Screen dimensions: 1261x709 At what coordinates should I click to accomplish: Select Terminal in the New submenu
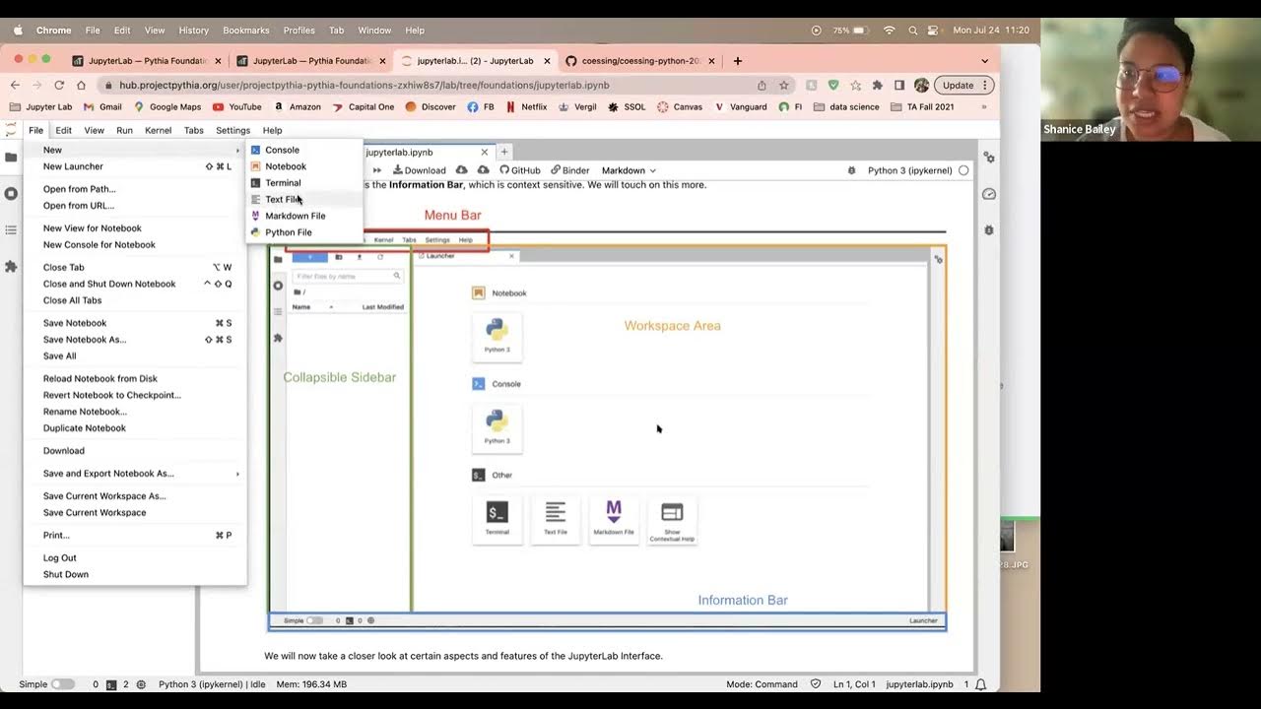304,183
